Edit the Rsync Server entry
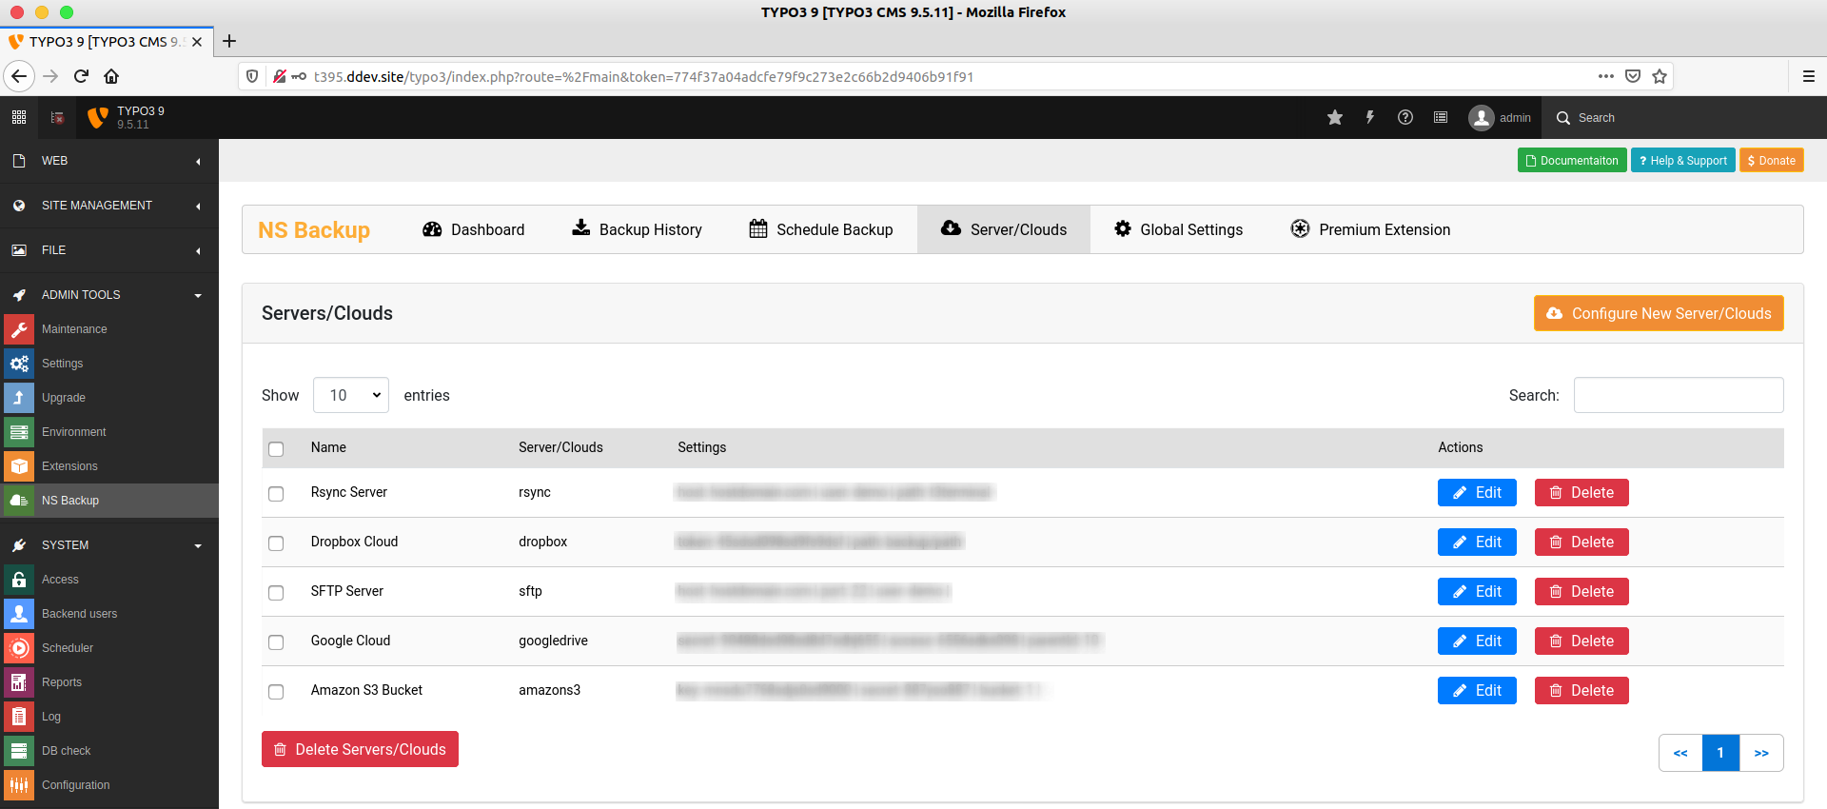Viewport: 1827px width, 809px height. 1477,492
